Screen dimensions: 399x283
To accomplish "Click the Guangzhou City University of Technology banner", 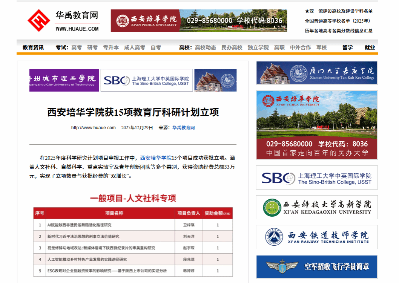I will tap(64, 80).
